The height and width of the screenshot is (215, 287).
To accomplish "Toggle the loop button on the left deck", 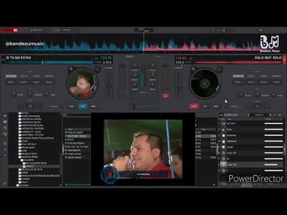I will (x=30, y=107).
